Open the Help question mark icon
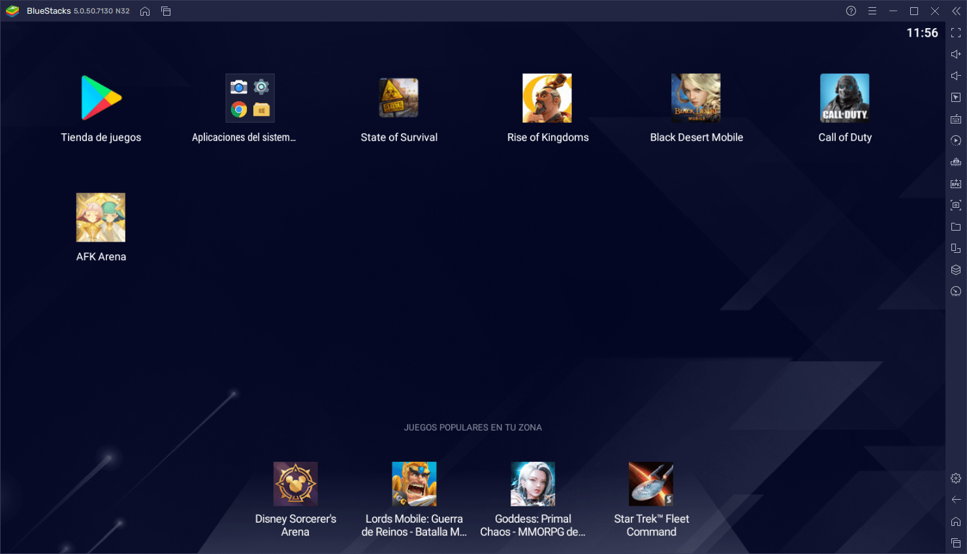This screenshot has height=554, width=967. [x=851, y=11]
